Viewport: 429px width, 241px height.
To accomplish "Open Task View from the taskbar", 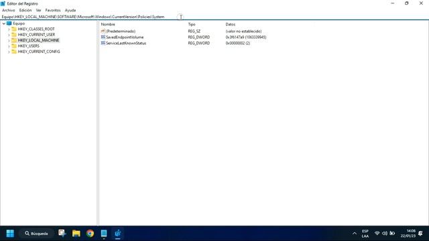I will tap(62, 234).
